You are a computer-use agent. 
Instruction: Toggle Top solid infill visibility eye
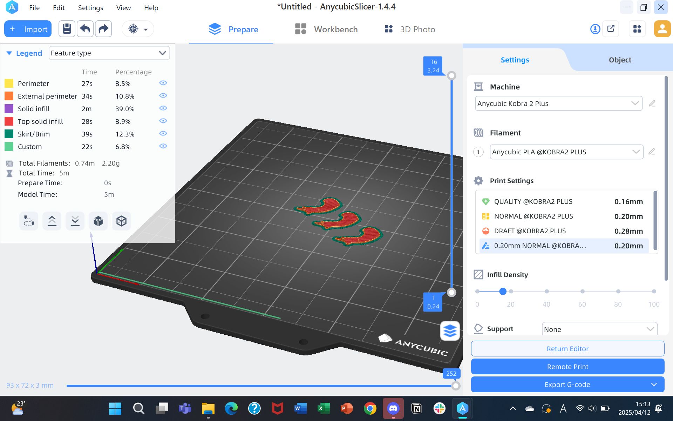163,121
